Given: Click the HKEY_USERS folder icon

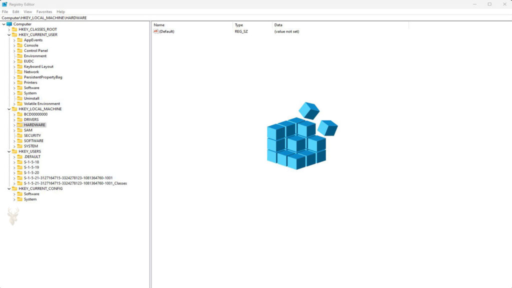Looking at the screenshot, I should tap(14, 151).
